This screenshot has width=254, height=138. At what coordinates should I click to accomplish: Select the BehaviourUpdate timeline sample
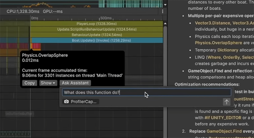click(97, 35)
